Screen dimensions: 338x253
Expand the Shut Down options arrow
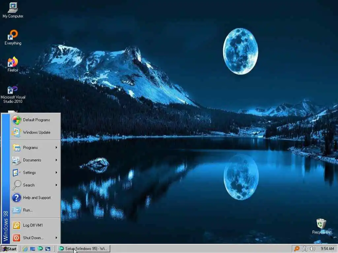pyautogui.click(x=56, y=238)
